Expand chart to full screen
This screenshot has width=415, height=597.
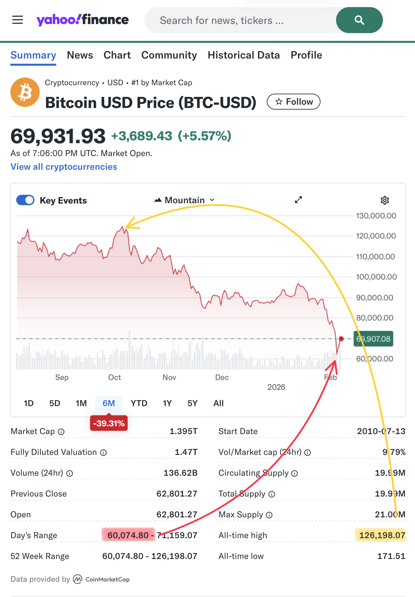click(298, 200)
